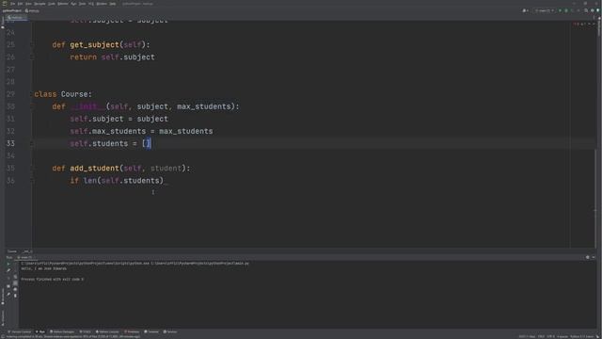Open the TODO tool window
This screenshot has width=602, height=339.
tap(86, 331)
